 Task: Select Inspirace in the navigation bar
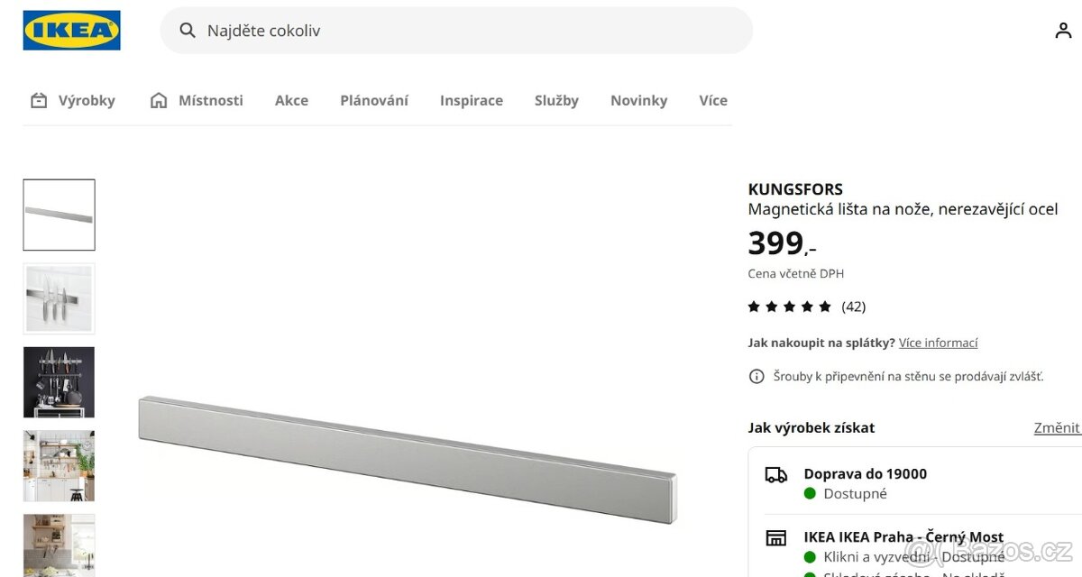coord(472,101)
